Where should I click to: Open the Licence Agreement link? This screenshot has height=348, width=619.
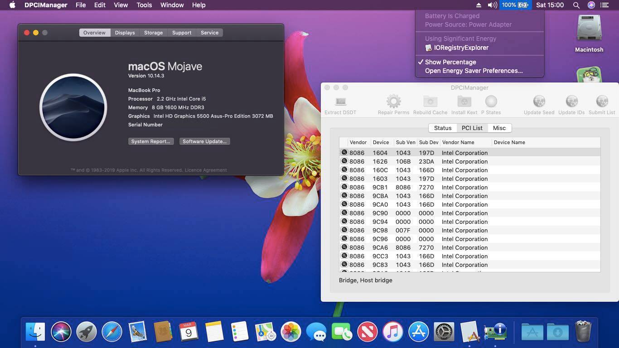(x=206, y=170)
